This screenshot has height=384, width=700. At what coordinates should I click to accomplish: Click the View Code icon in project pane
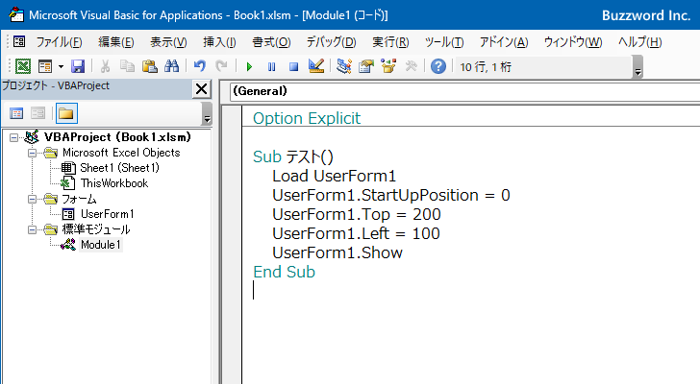tap(16, 113)
